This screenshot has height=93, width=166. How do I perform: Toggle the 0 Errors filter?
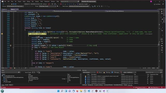(x=99, y=72)
